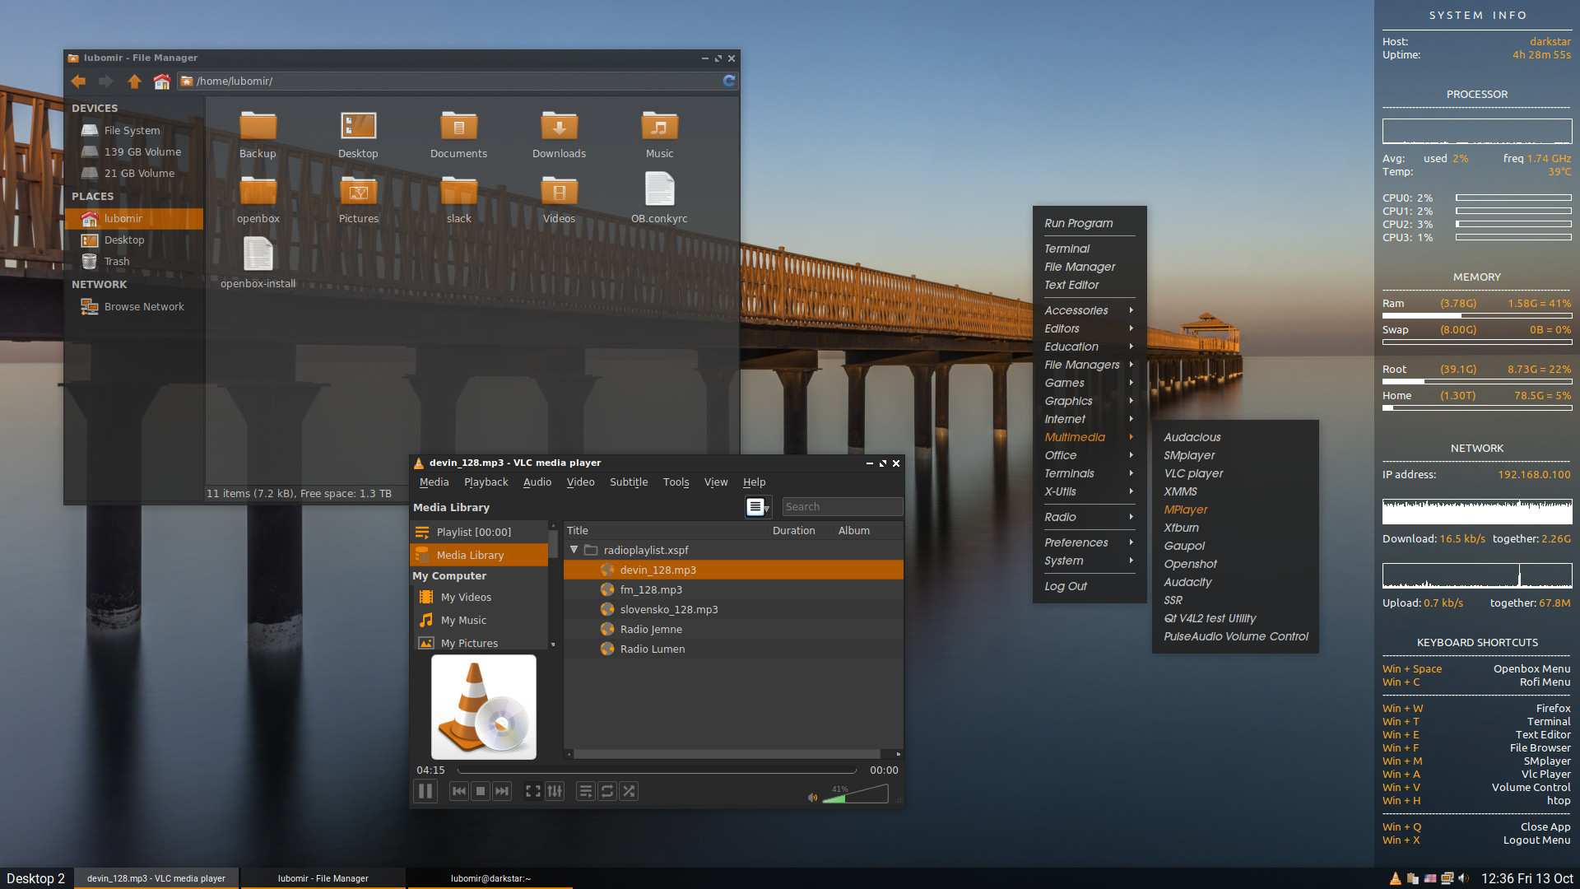The width and height of the screenshot is (1580, 889).
Task: Open the slack folder
Action: tap(458, 199)
